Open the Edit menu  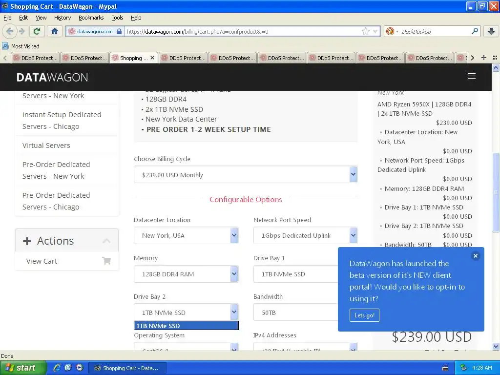click(23, 18)
